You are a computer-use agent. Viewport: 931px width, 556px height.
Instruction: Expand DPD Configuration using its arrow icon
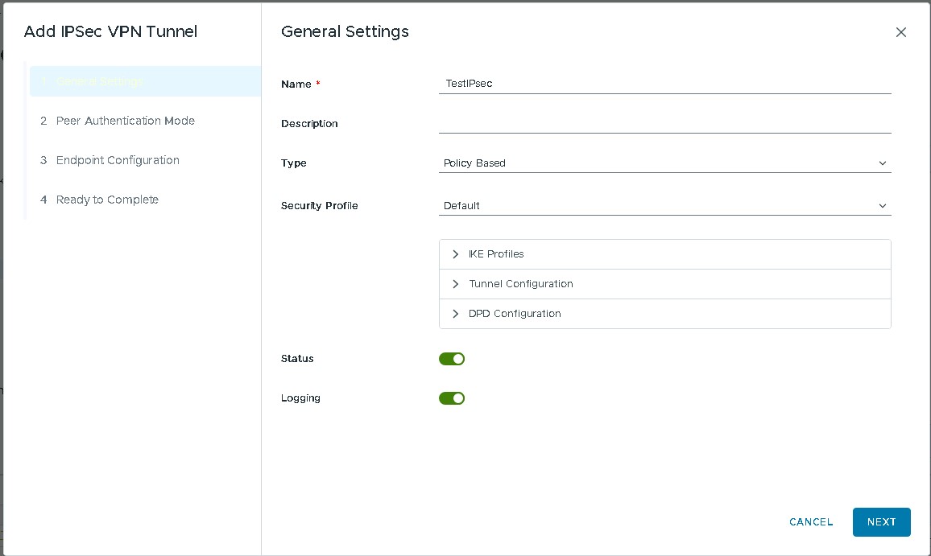456,314
